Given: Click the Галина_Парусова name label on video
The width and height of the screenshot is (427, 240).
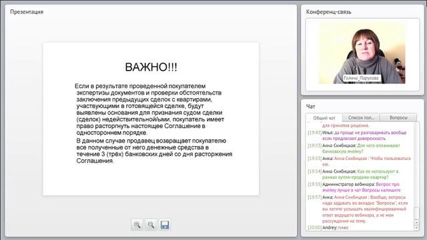Looking at the screenshot, I should tap(361, 78).
